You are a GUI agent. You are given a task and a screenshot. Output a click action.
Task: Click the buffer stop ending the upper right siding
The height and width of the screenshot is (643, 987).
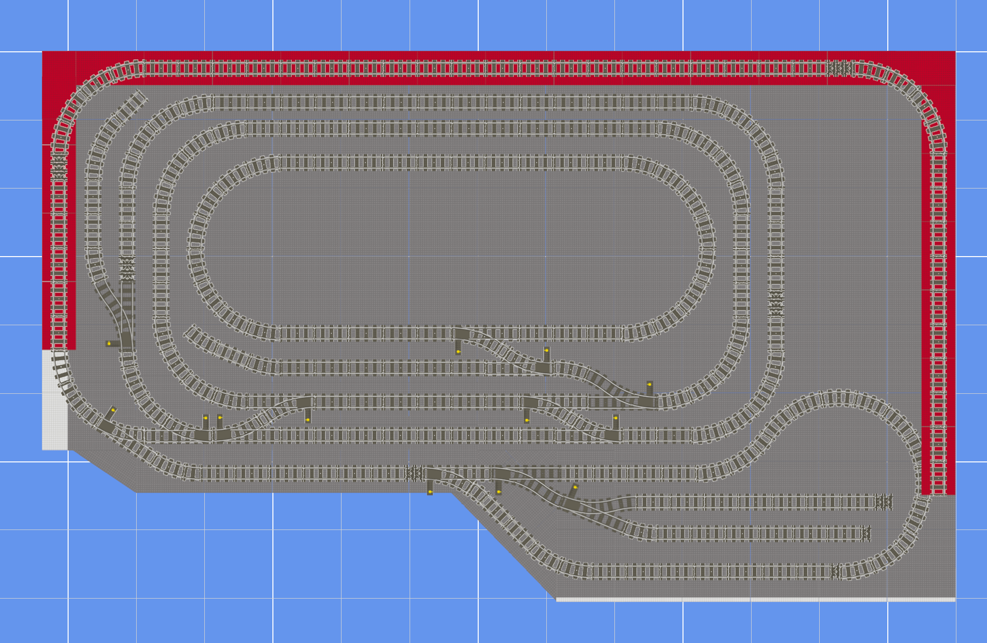pos(883,502)
